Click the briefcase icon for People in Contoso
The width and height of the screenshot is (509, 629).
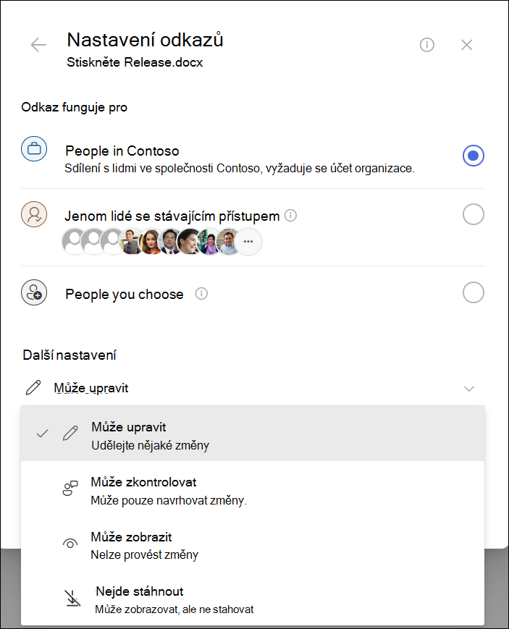pos(34,149)
